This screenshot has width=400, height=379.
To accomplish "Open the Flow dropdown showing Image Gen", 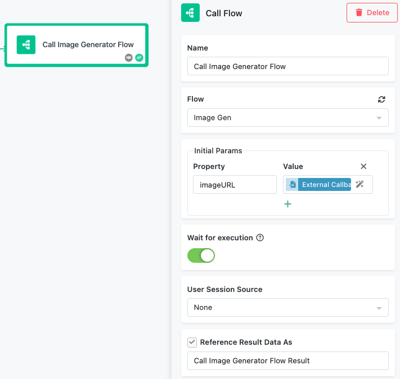I will pyautogui.click(x=287, y=118).
